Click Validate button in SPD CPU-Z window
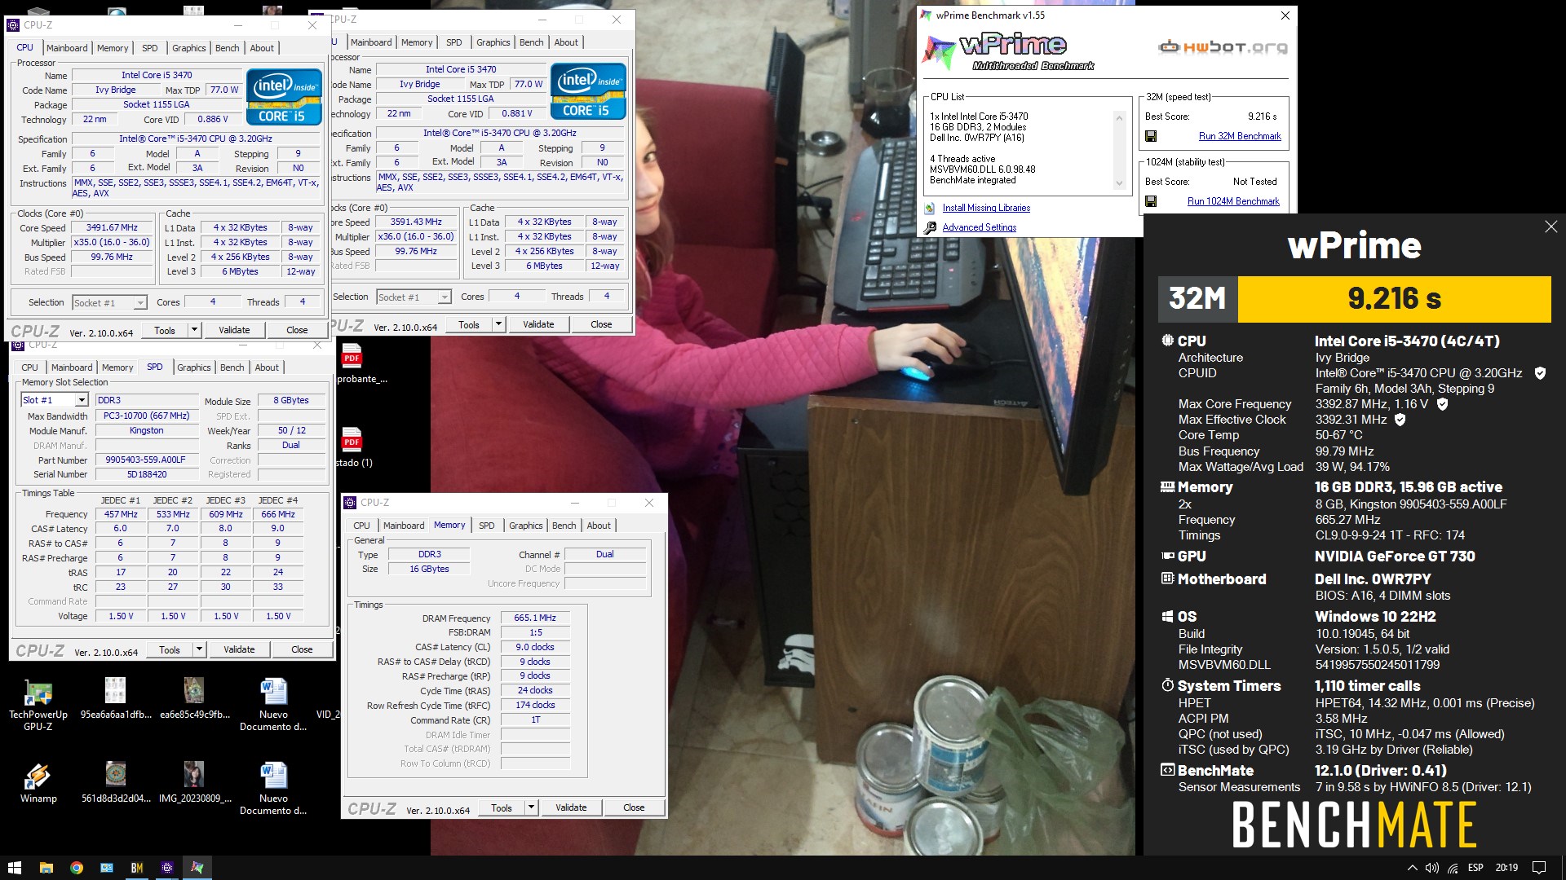The image size is (1566, 880). click(239, 649)
